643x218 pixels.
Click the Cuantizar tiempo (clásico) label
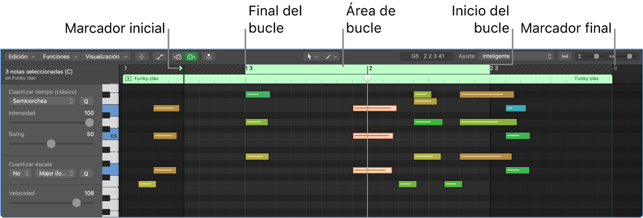point(42,92)
